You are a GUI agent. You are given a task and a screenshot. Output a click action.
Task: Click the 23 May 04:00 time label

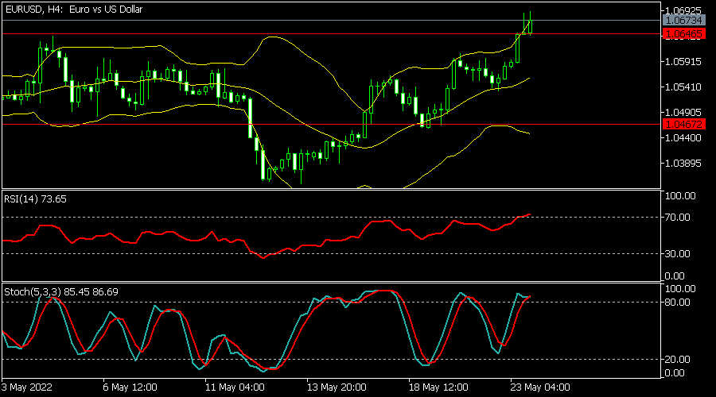click(540, 387)
